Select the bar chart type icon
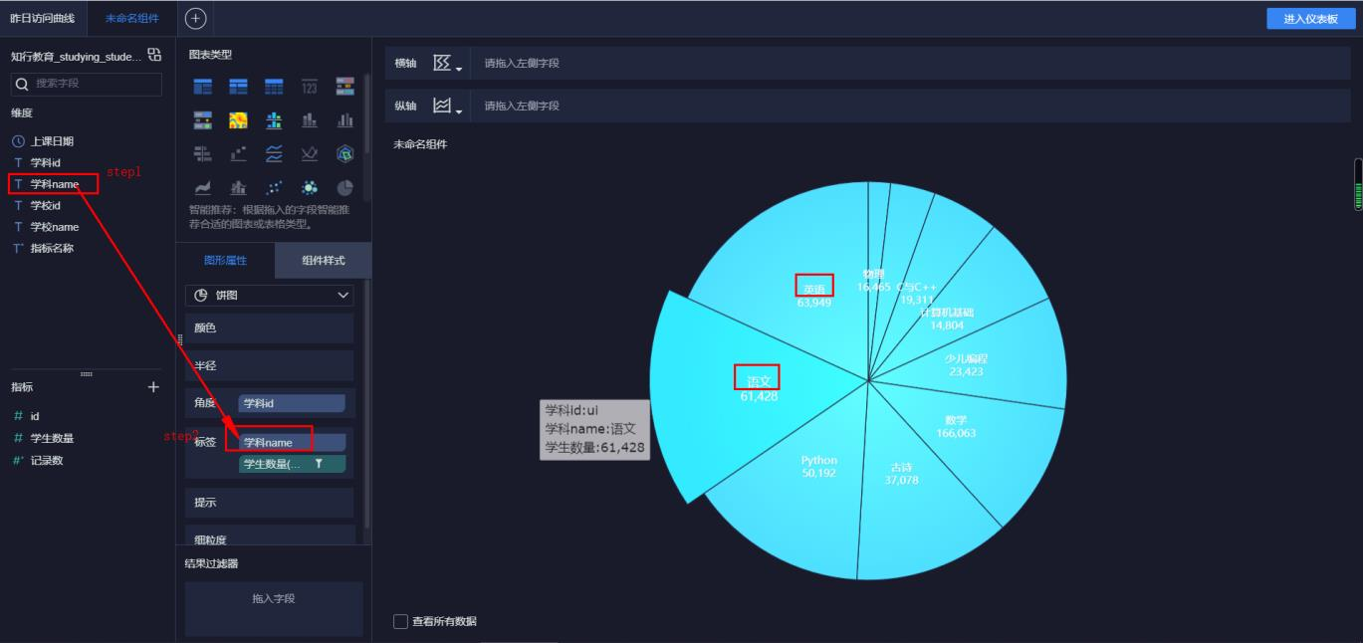This screenshot has height=643, width=1363. [x=309, y=118]
